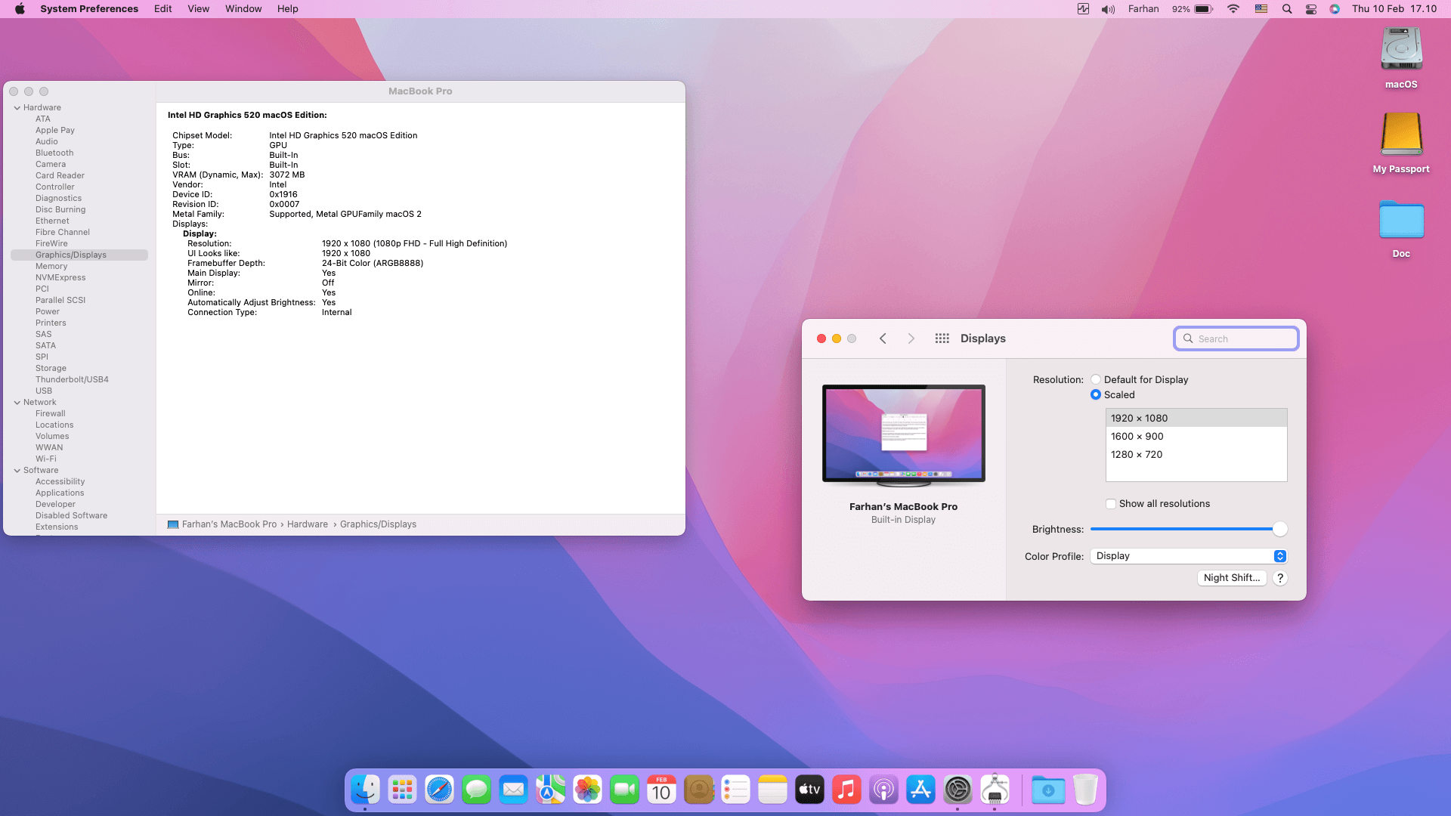Launch Apple TV from the Dock
This screenshot has width=1451, height=816.
(810, 790)
